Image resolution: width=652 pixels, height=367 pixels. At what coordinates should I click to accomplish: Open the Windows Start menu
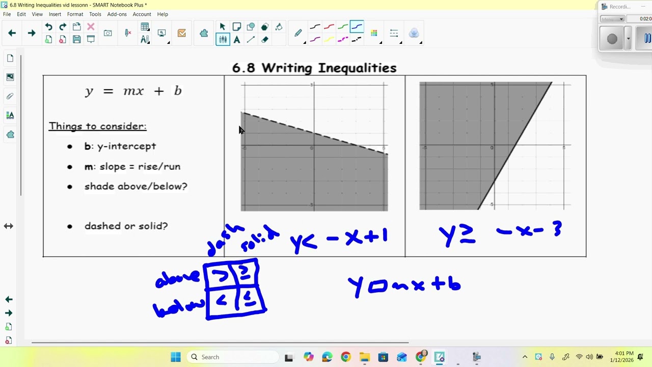[x=176, y=357]
